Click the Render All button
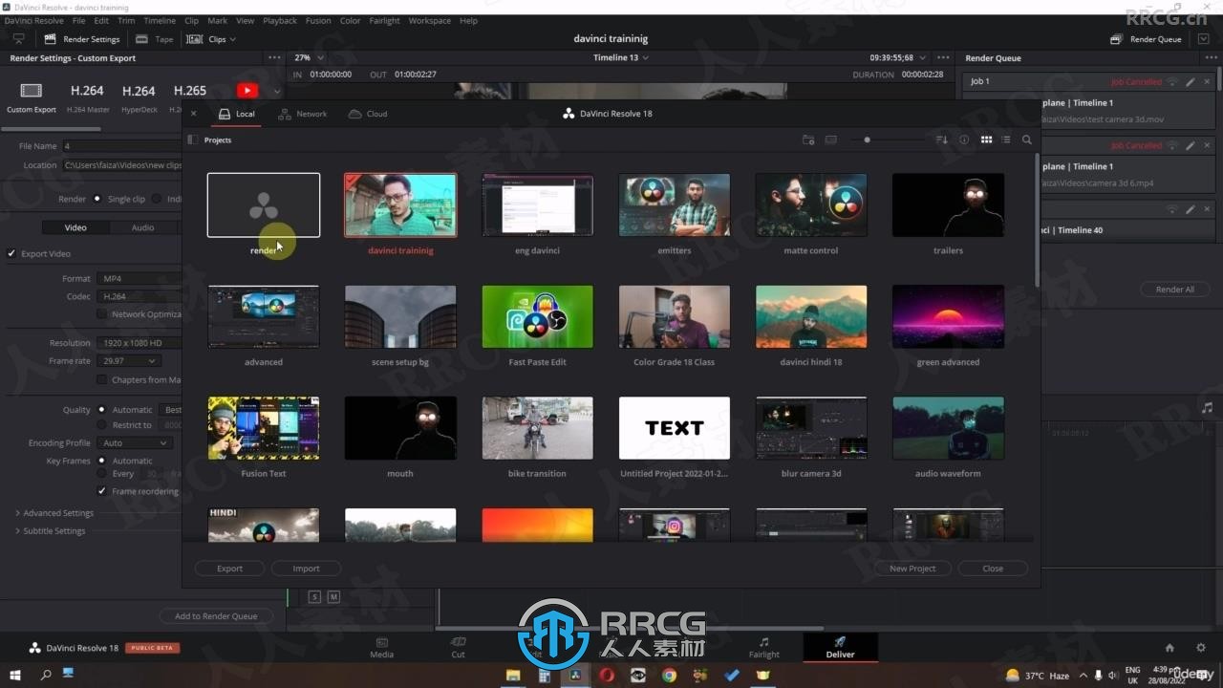This screenshot has width=1223, height=688. [x=1174, y=290]
